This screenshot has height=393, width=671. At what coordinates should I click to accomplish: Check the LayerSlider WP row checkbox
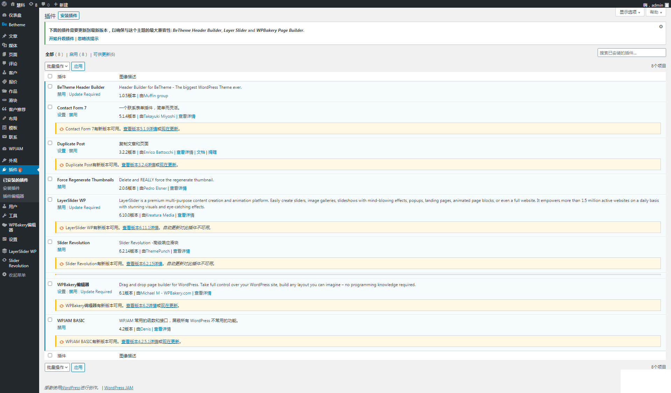(x=50, y=199)
